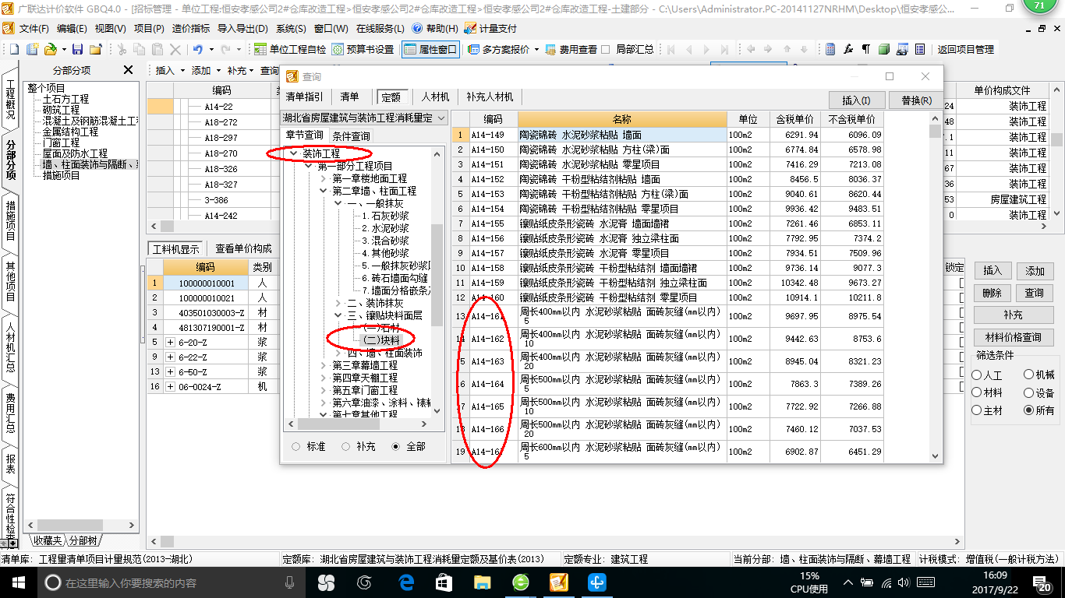Expand the 第三章幕墙工程 node

(324, 365)
